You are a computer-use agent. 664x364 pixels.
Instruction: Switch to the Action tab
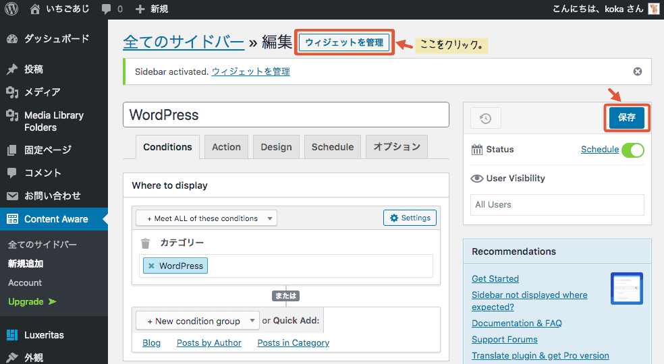[226, 147]
